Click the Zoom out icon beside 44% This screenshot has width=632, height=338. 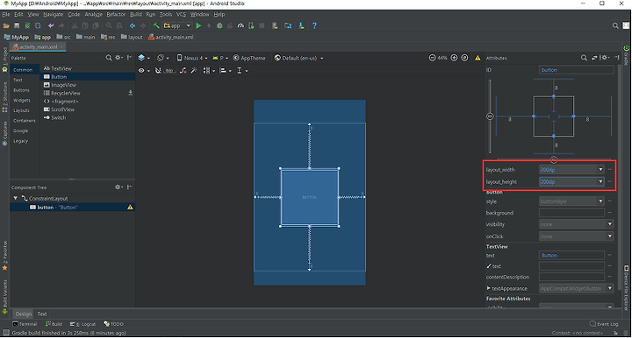pyautogui.click(x=432, y=58)
